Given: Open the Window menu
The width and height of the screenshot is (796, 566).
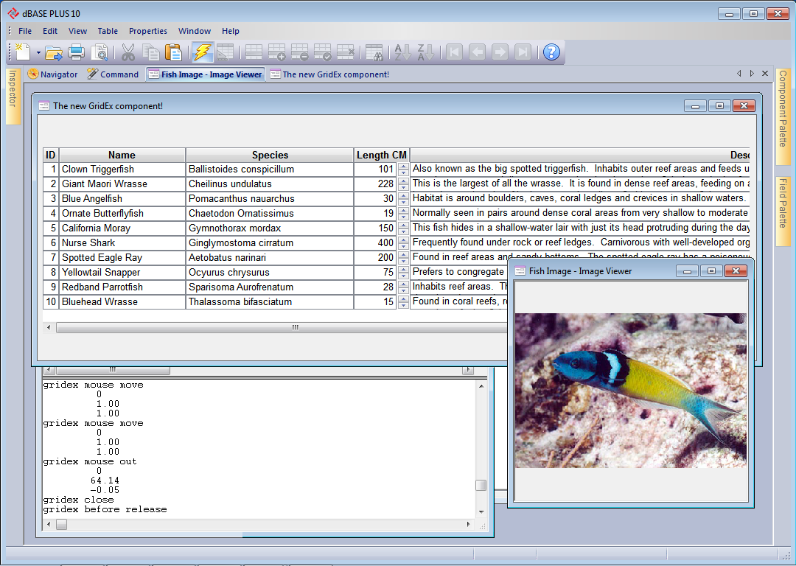Looking at the screenshot, I should click(x=195, y=31).
